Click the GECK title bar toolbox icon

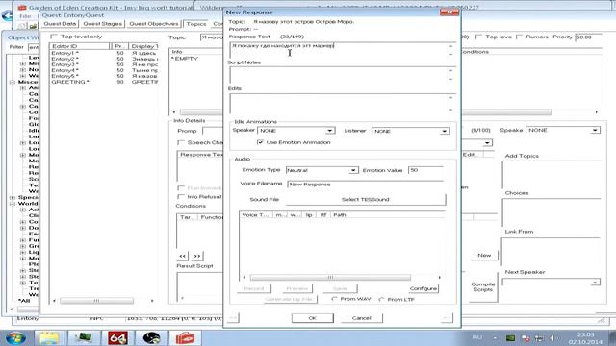pos(22,8)
